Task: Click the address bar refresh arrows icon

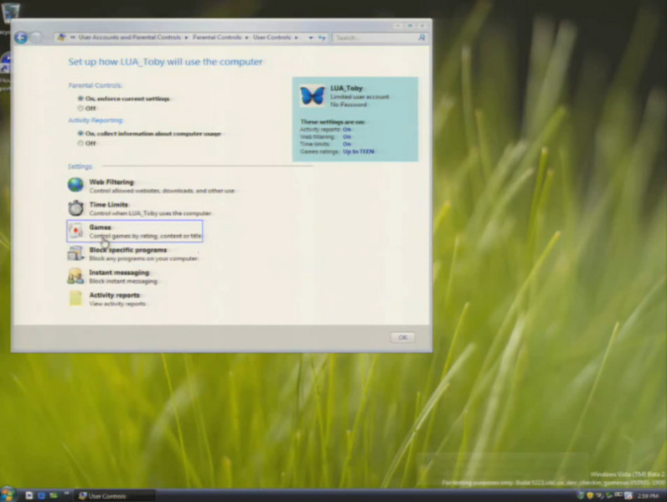Action: tap(322, 38)
